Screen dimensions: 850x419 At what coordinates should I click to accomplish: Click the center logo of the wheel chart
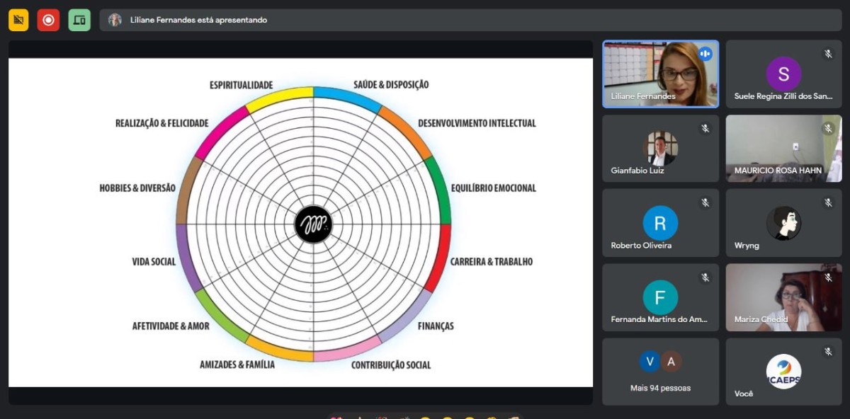(x=313, y=224)
